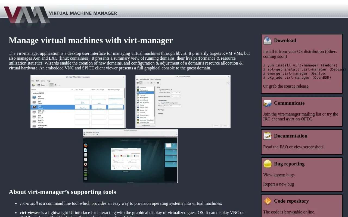Open the virt-manager mailing list link
The height and width of the screenshot is (217, 348).
289,114
